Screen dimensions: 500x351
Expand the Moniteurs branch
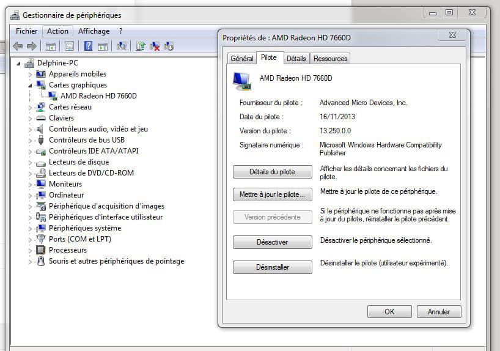(30, 185)
